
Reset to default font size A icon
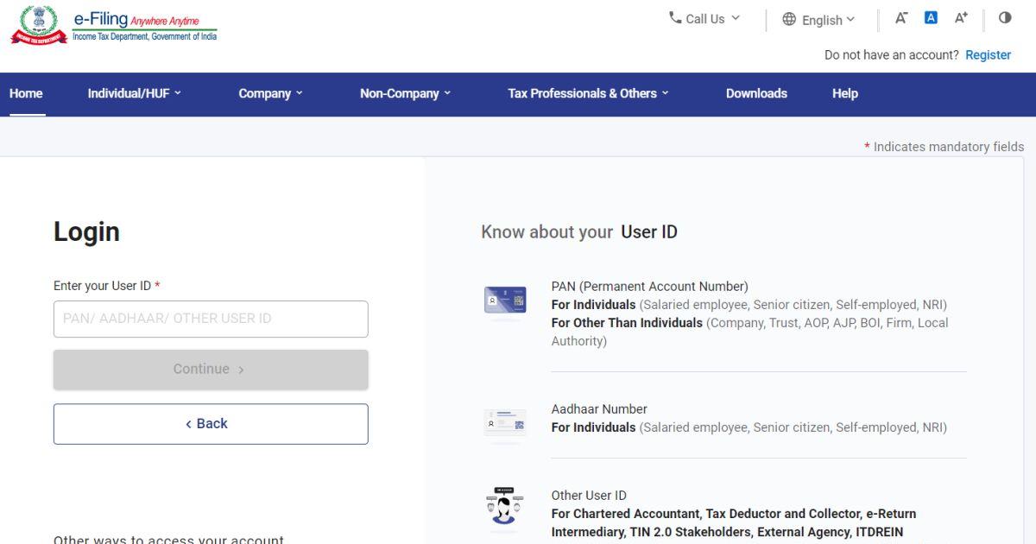[931, 18]
